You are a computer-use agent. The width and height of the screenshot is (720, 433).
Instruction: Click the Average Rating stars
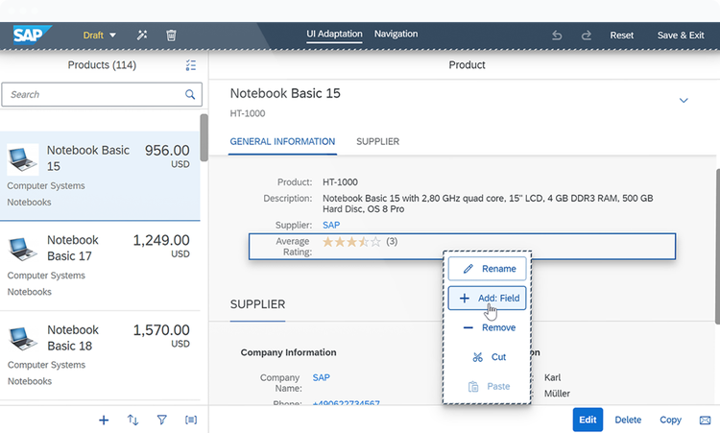pyautogui.click(x=351, y=242)
